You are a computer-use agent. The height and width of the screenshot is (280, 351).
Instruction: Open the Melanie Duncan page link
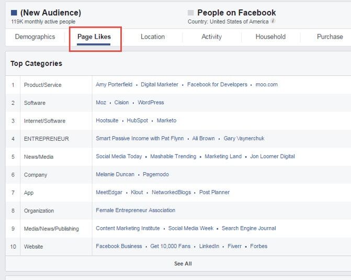pyautogui.click(x=115, y=174)
